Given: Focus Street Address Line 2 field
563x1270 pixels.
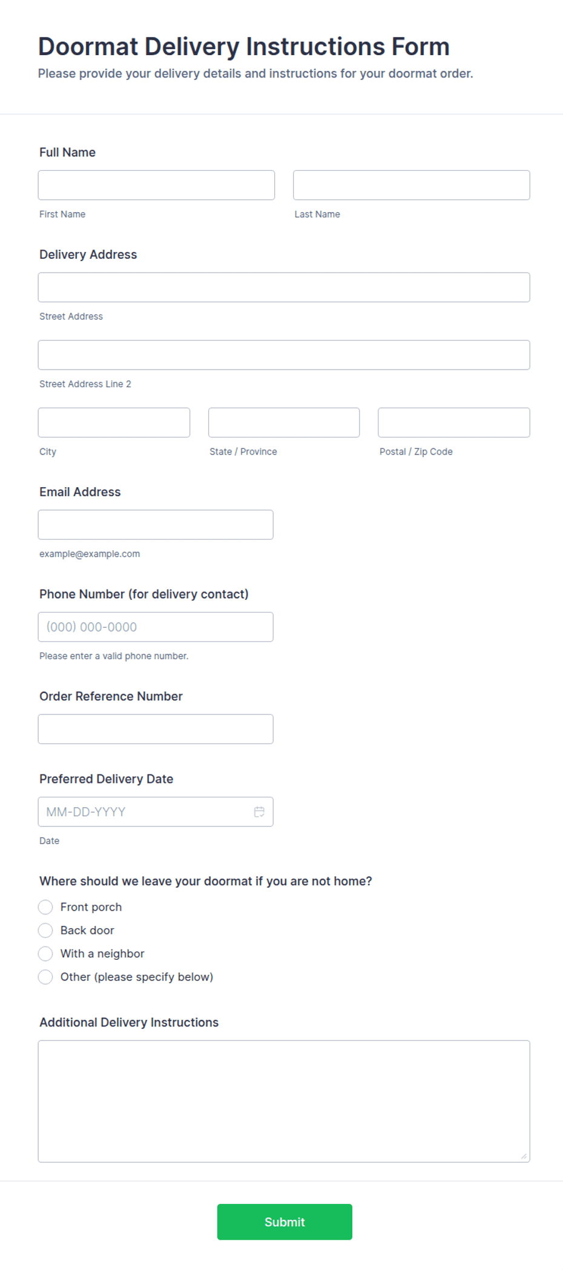Looking at the screenshot, I should pyautogui.click(x=284, y=355).
